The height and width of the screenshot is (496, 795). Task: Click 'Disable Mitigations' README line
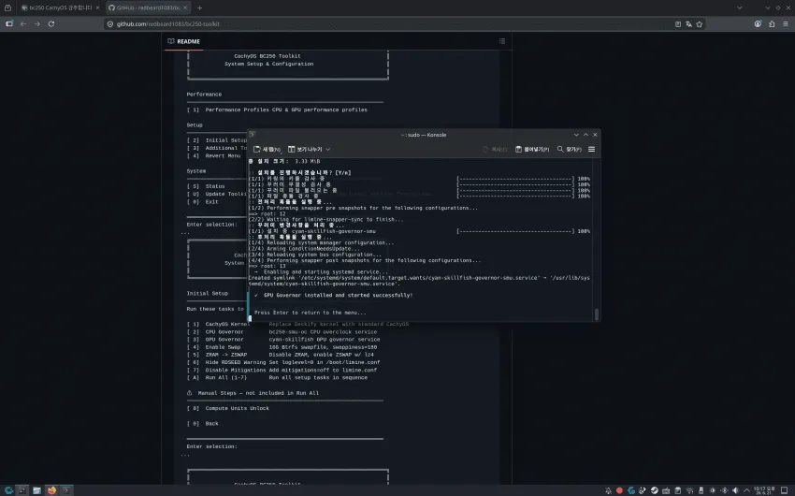click(x=282, y=370)
